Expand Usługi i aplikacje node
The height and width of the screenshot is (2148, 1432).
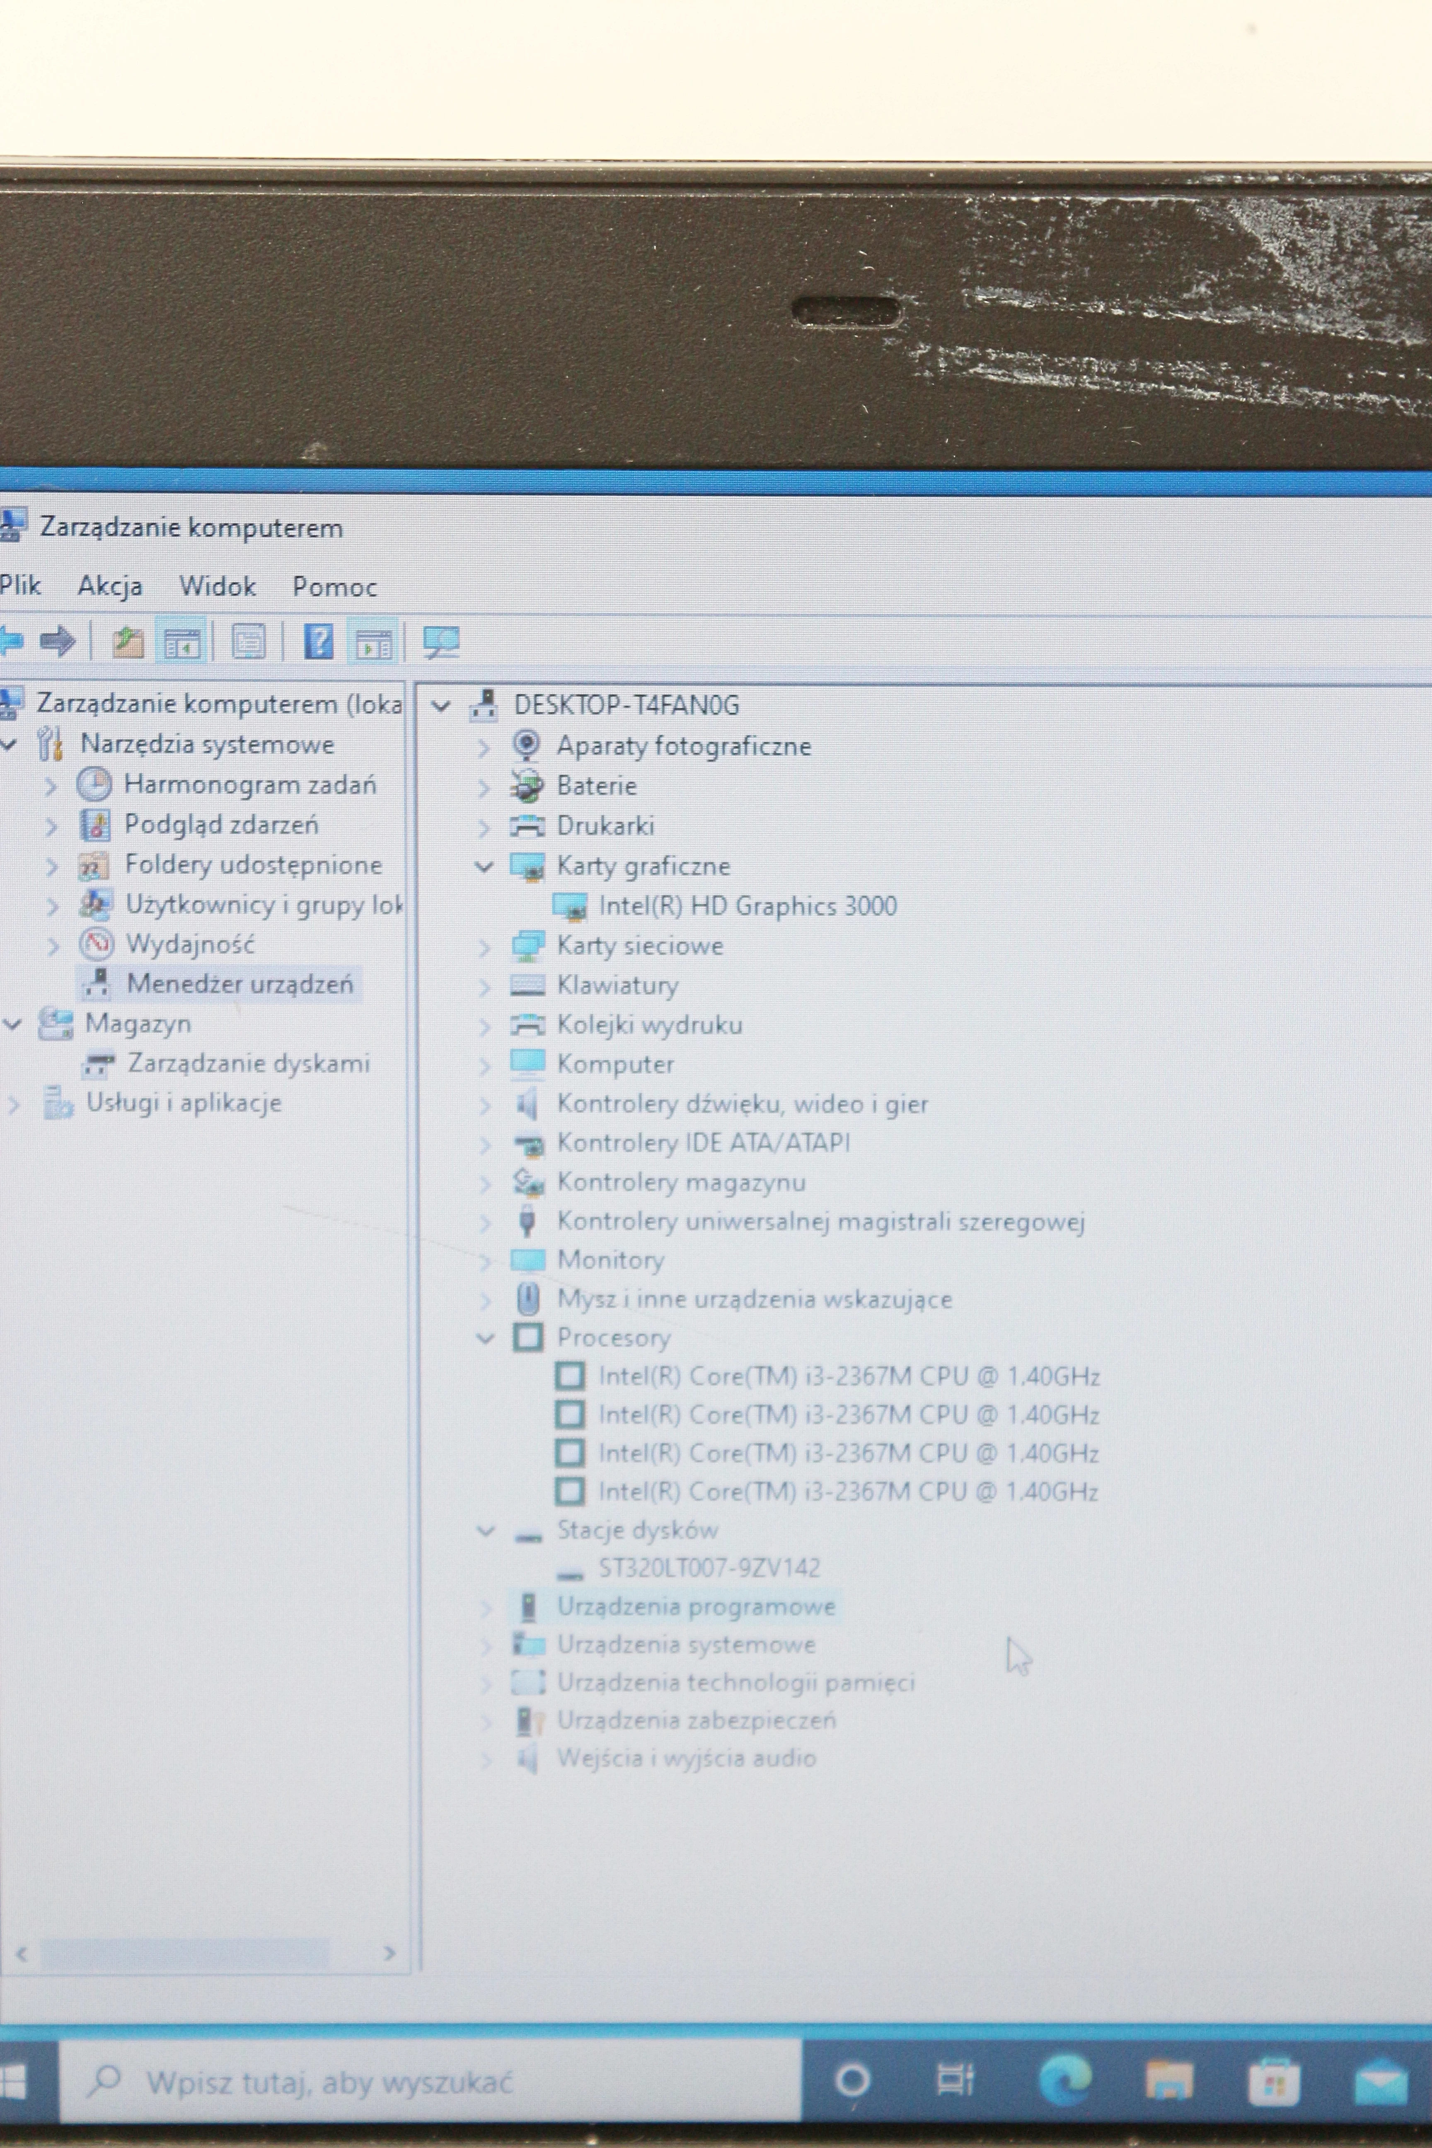click(x=14, y=1104)
